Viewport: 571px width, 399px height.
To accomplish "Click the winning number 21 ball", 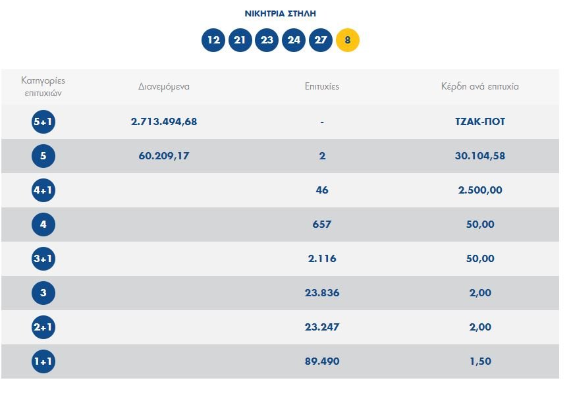I will click(x=240, y=41).
